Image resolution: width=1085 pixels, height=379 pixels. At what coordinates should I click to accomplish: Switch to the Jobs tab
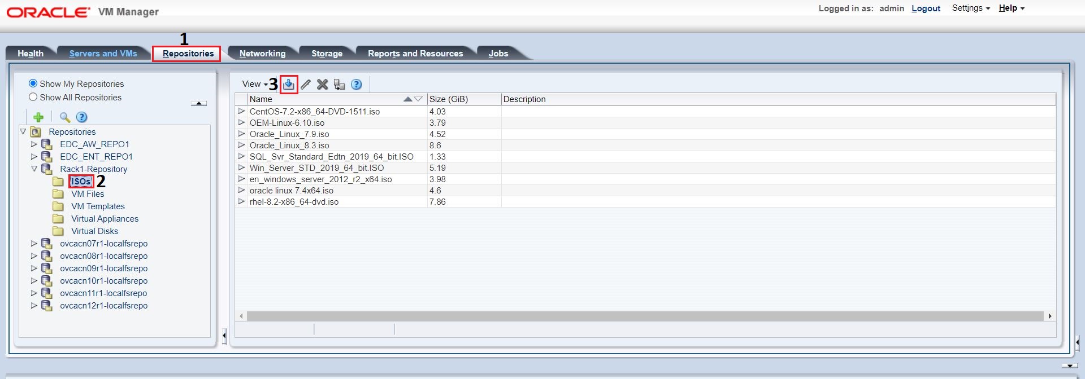coord(498,54)
